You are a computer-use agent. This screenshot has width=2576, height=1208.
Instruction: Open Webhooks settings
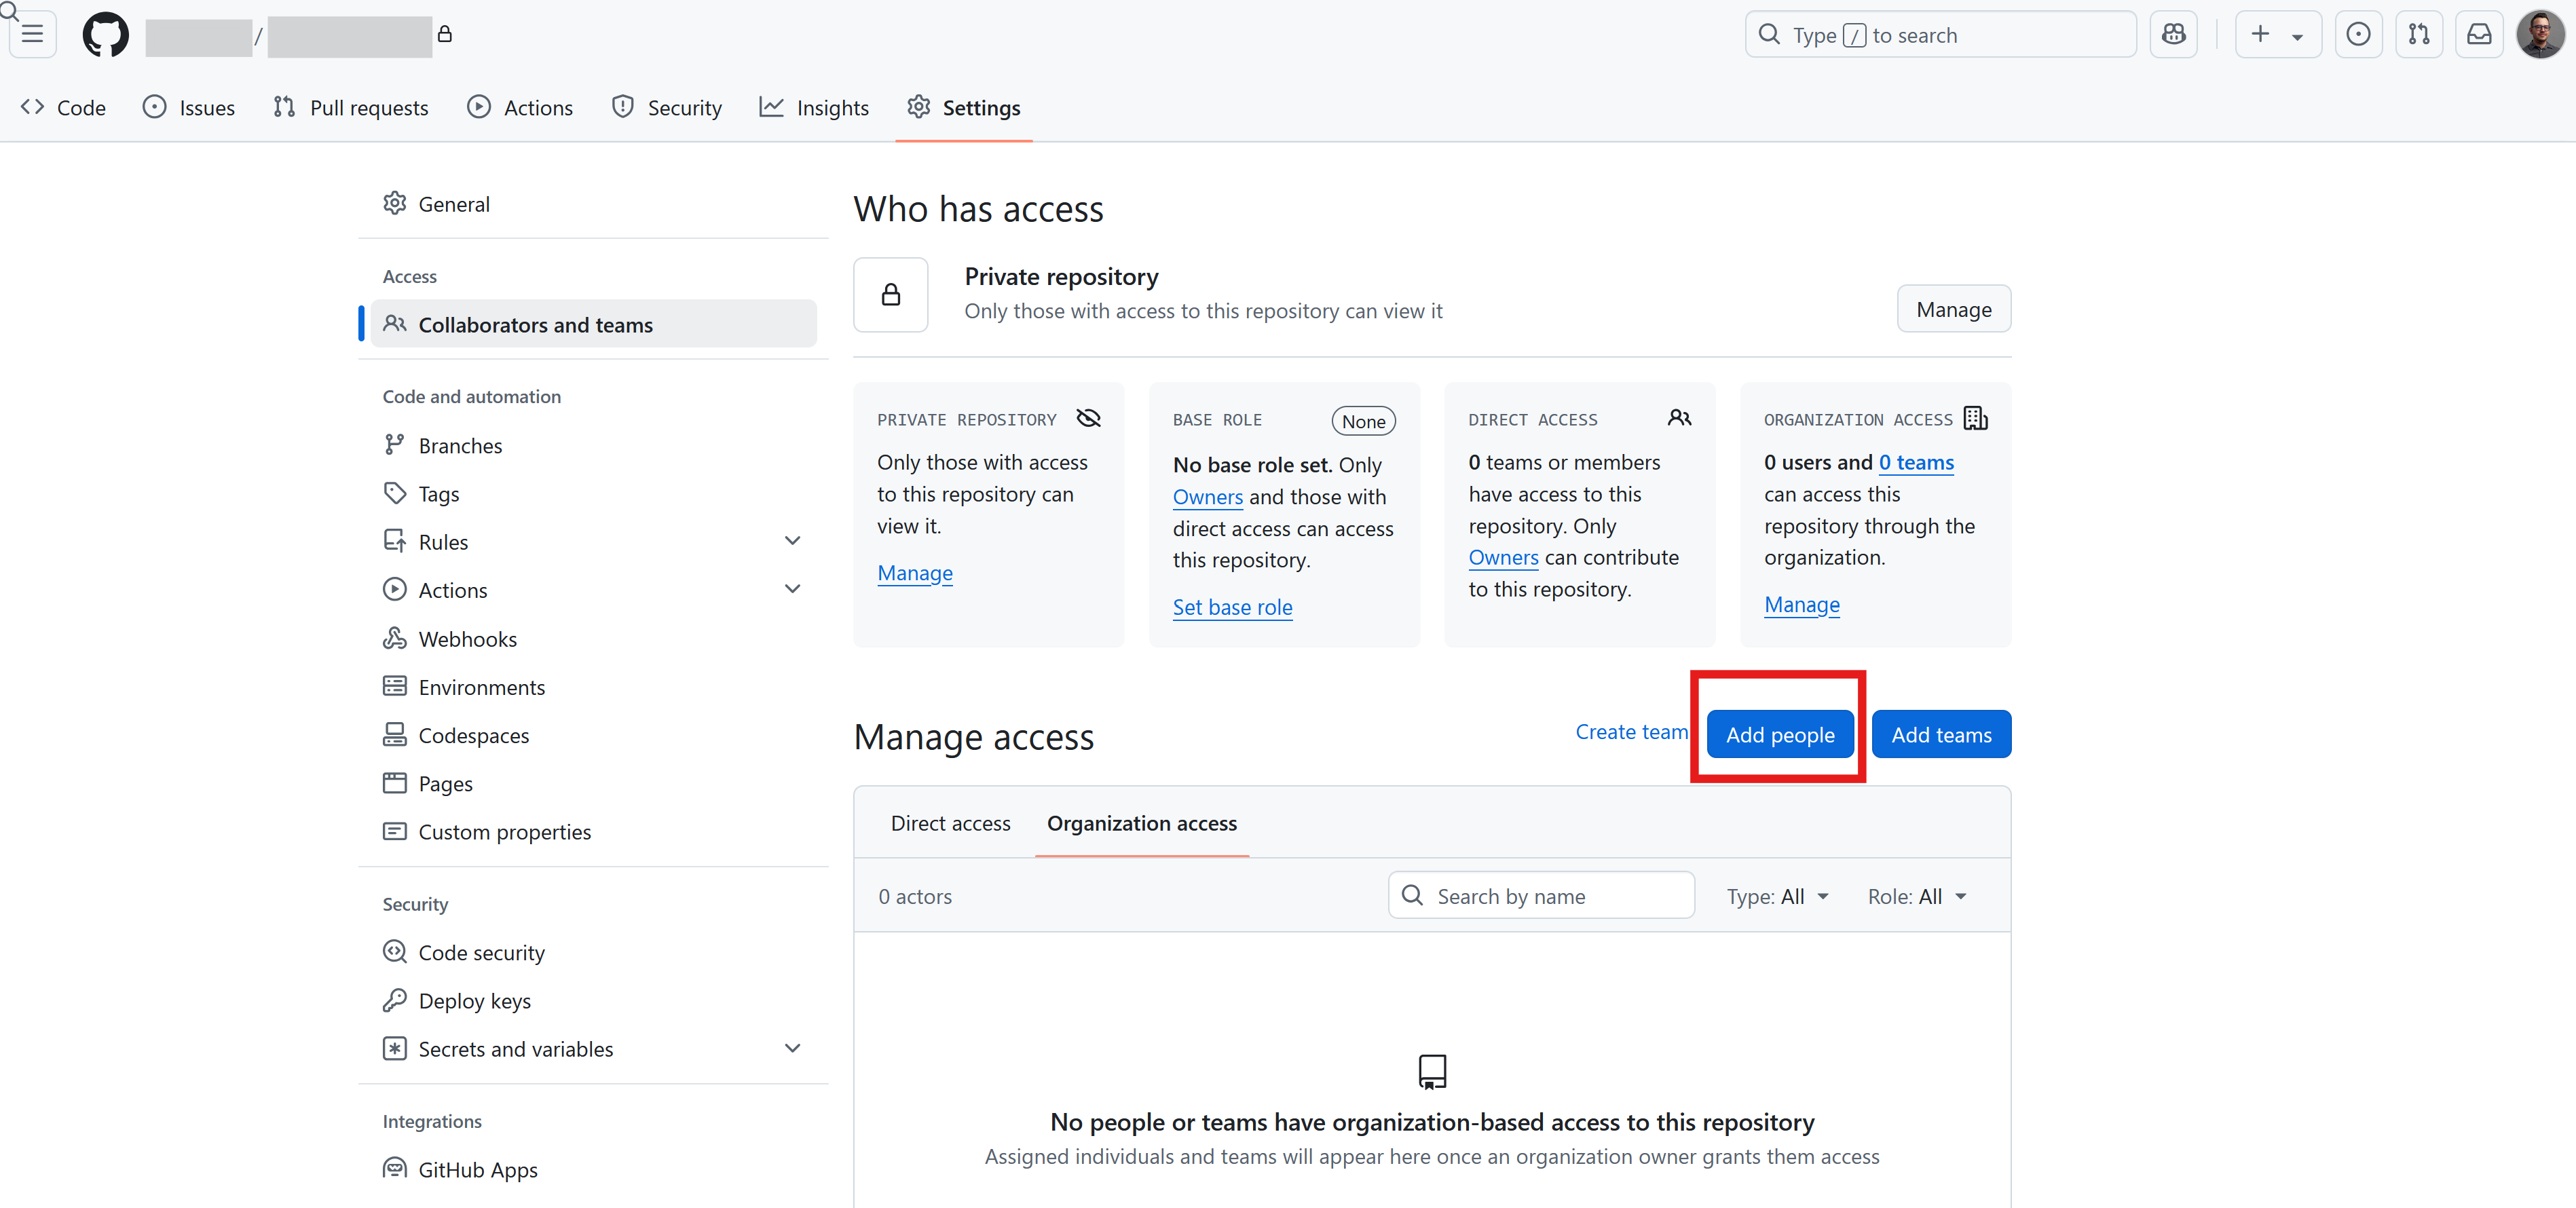593,638
